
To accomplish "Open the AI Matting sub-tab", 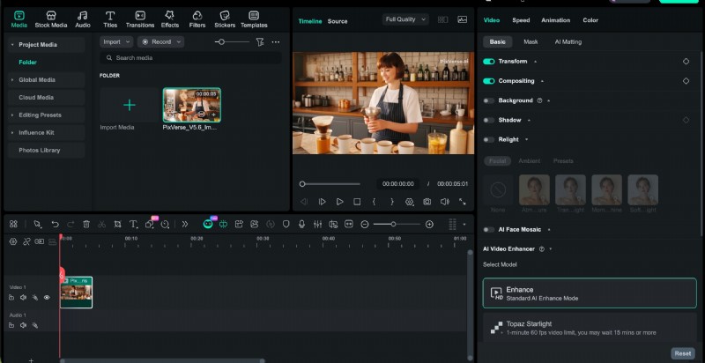I will click(x=568, y=41).
